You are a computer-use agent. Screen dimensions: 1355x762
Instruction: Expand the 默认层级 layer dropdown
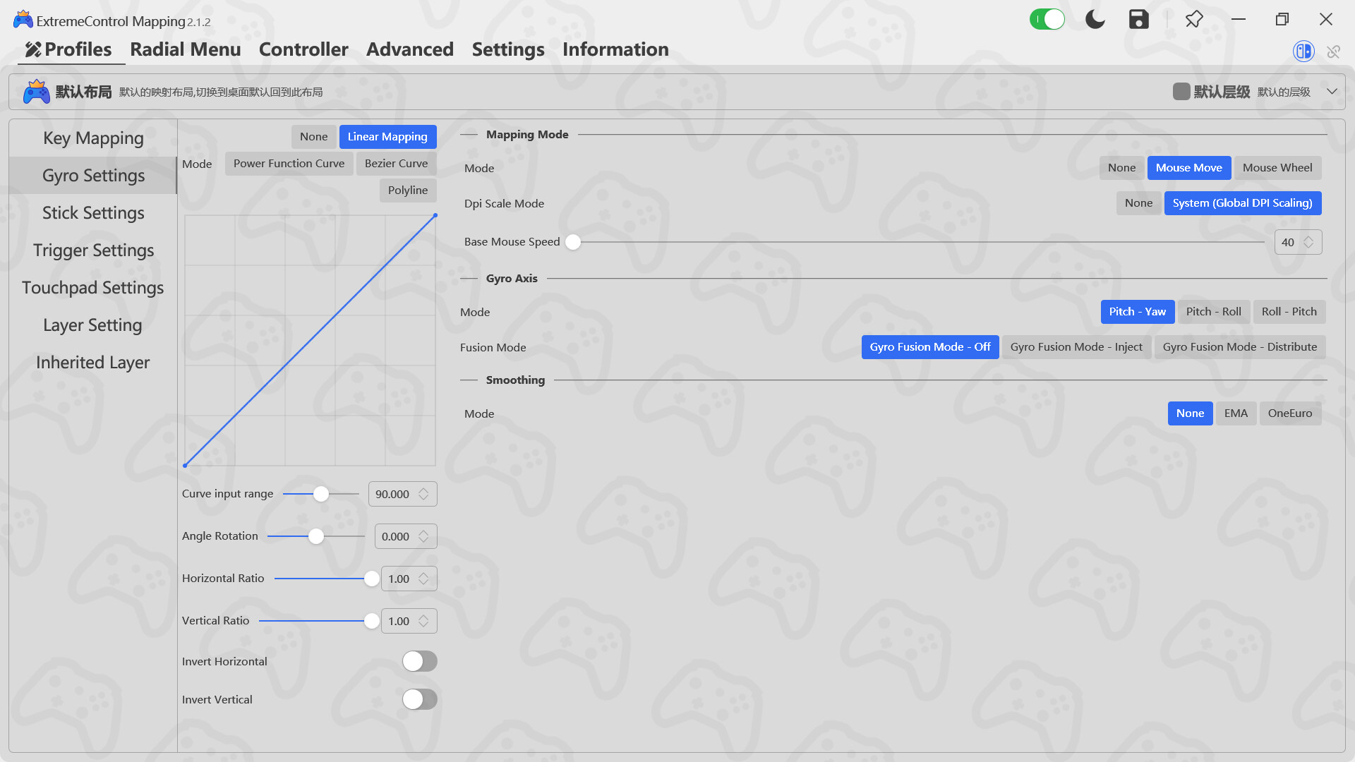pyautogui.click(x=1333, y=91)
